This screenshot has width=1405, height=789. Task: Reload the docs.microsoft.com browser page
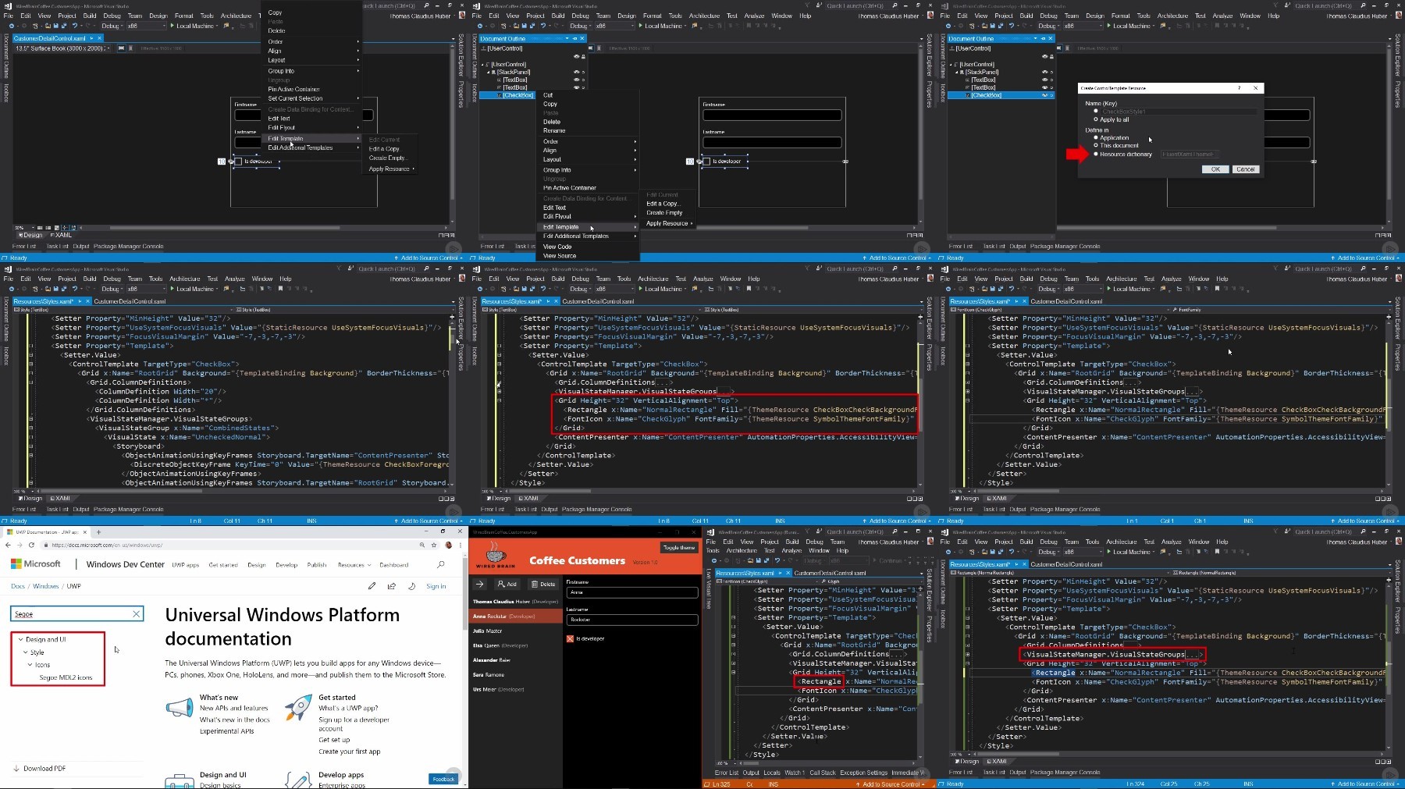pos(31,545)
